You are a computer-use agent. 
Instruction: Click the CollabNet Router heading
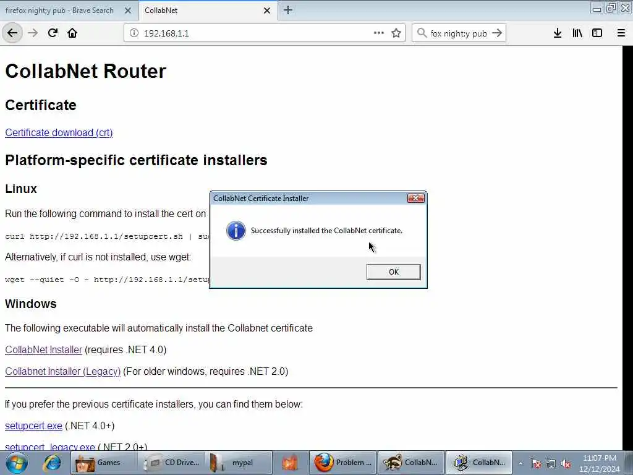[85, 71]
